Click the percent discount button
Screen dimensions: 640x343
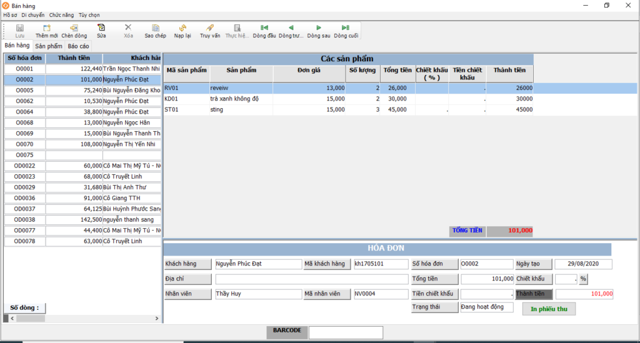coord(583,279)
